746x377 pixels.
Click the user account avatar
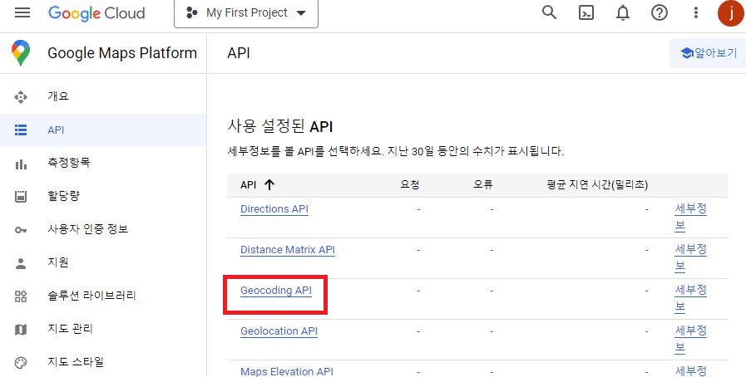[731, 12]
